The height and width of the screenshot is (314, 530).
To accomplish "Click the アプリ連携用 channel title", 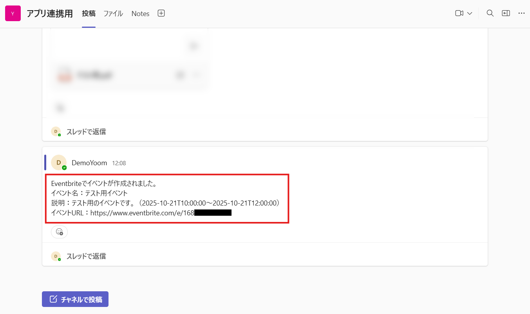I will [x=50, y=14].
